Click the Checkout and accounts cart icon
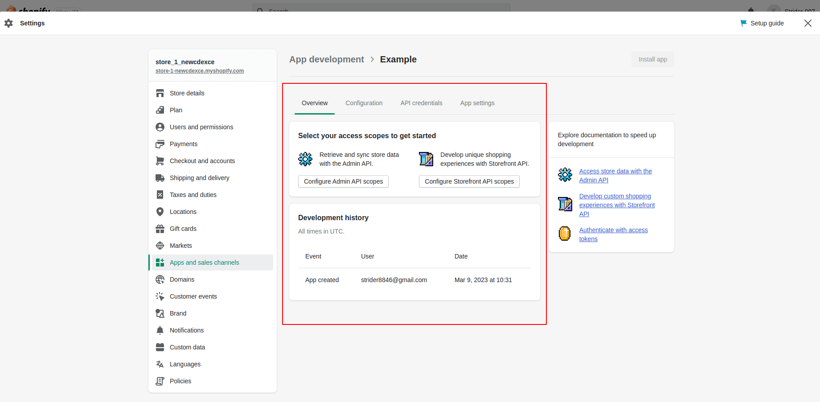The image size is (820, 402). pyautogui.click(x=160, y=161)
